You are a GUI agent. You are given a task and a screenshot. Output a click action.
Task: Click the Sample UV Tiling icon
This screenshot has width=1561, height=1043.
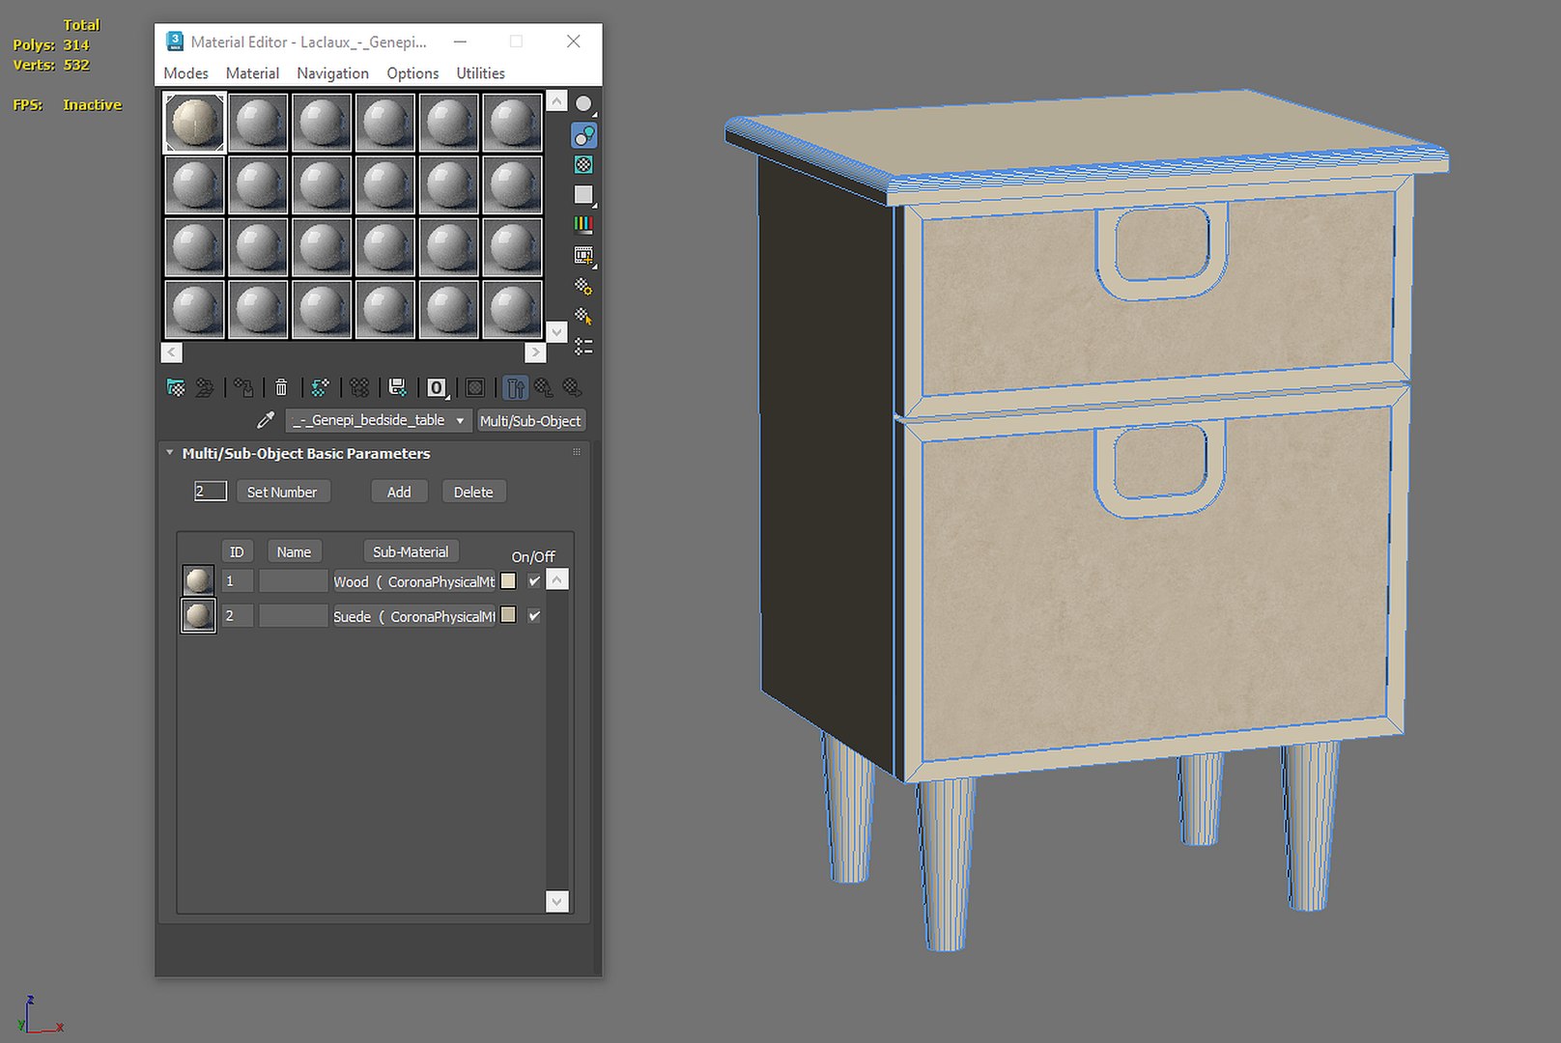583,195
